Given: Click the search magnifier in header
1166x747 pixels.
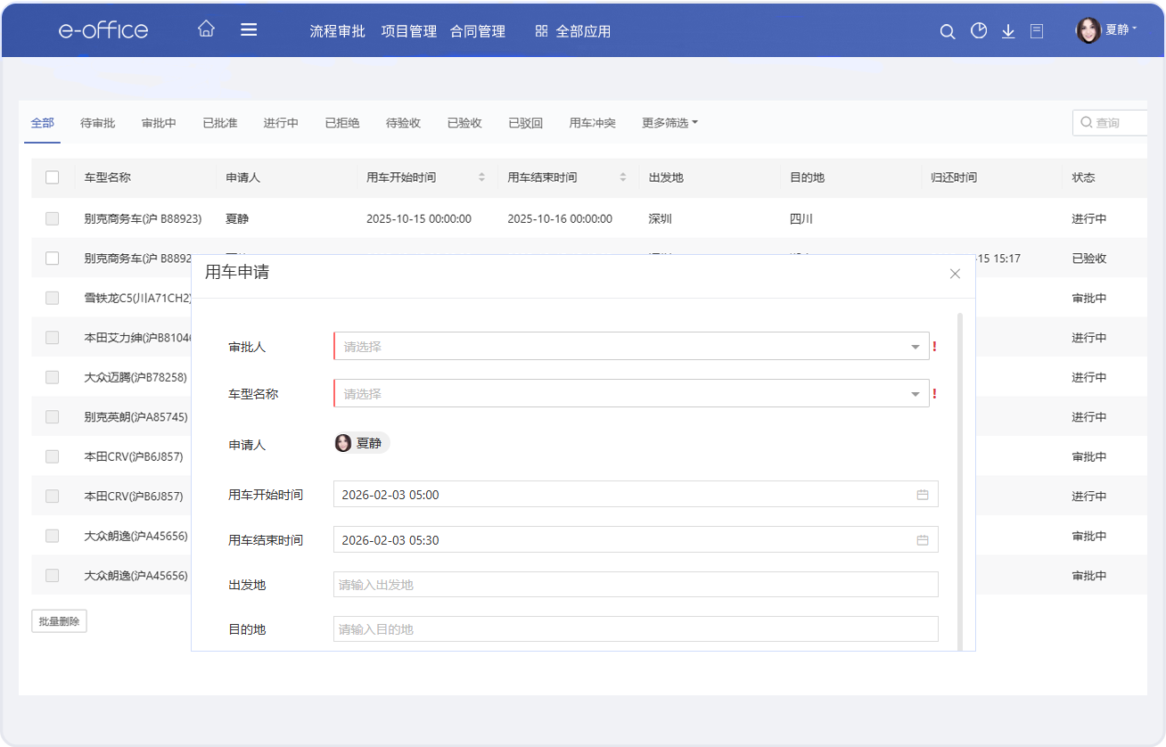Looking at the screenshot, I should tap(948, 31).
